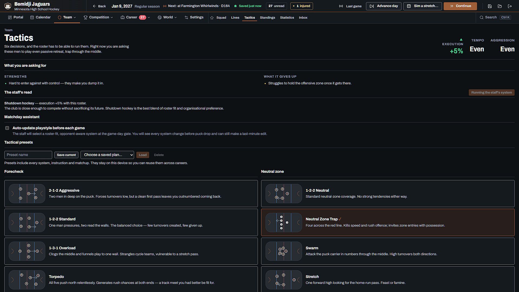Open the Portal icon in navigation
Viewport: 519px width, 292px height.
point(10,17)
